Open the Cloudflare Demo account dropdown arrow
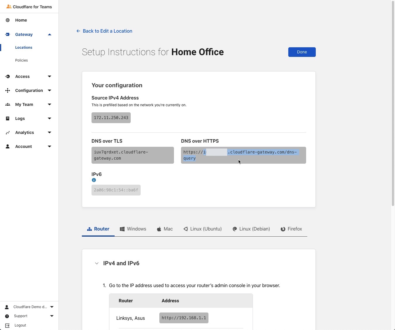The width and height of the screenshot is (395, 330). [x=52, y=307]
